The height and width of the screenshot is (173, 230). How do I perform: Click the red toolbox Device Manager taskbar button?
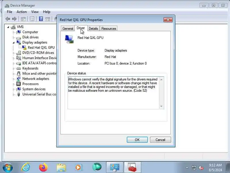point(133,167)
